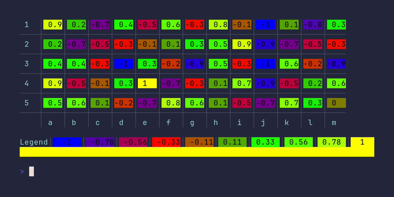The width and height of the screenshot is (394, 197).
Task: Click the -0.56 crimson legend swatch
Action: pyautogui.click(x=133, y=142)
